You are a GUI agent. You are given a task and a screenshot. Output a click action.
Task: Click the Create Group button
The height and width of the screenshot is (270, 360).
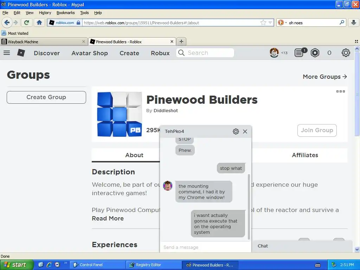coord(46,97)
